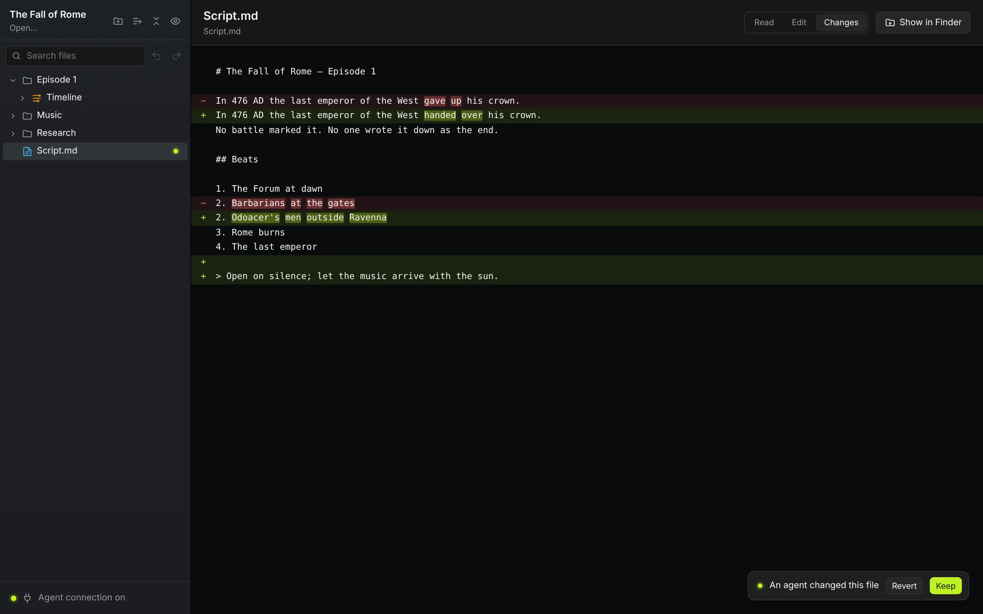Click the redo arrow icon
Image resolution: width=983 pixels, height=614 pixels.
pos(177,56)
